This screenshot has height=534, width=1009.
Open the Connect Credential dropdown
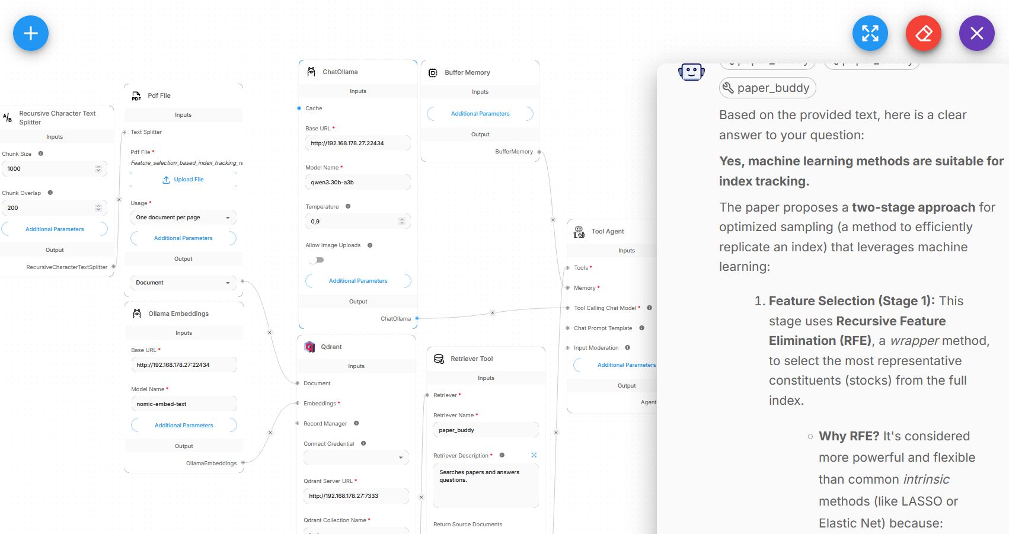[x=356, y=458]
